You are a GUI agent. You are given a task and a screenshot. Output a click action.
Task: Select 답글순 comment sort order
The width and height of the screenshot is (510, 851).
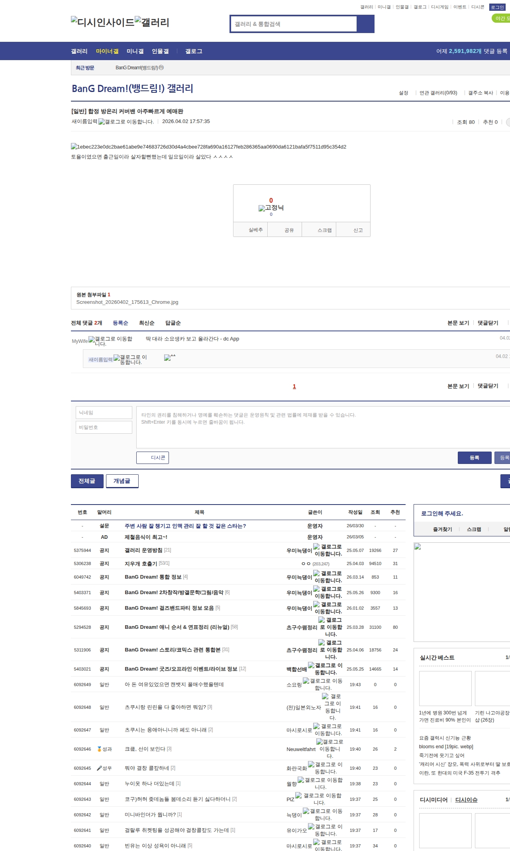pyautogui.click(x=173, y=323)
